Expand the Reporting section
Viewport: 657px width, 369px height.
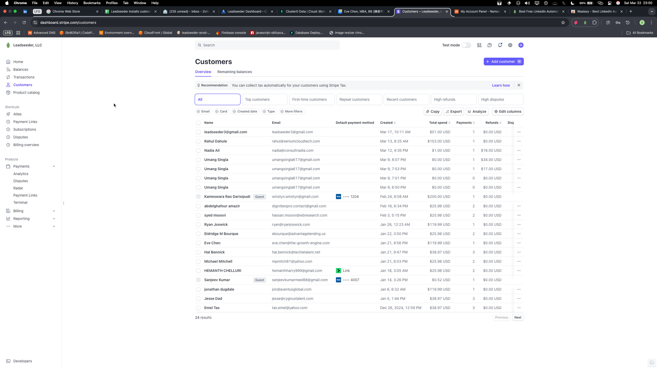coord(31,219)
